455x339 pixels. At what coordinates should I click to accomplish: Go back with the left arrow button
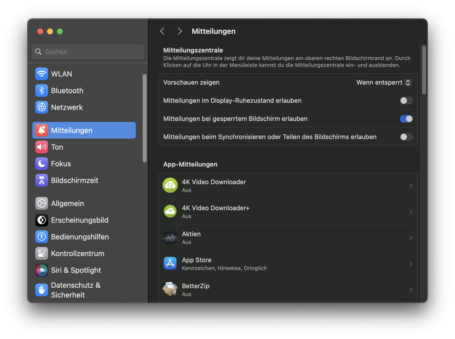pyautogui.click(x=163, y=31)
